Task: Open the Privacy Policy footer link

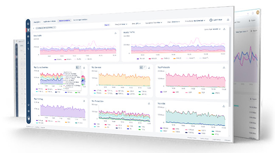Action: click(x=192, y=138)
